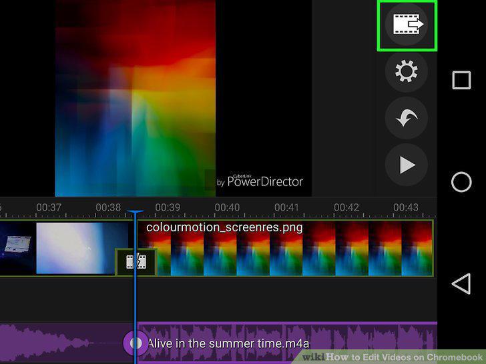Tap the 00:40 mark on the timeline ruler
This screenshot has height=364, width=486.
coord(227,207)
